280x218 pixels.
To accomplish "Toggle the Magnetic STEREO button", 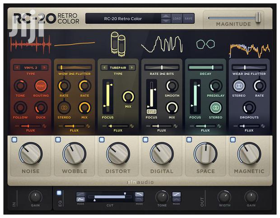I will coord(239,86).
